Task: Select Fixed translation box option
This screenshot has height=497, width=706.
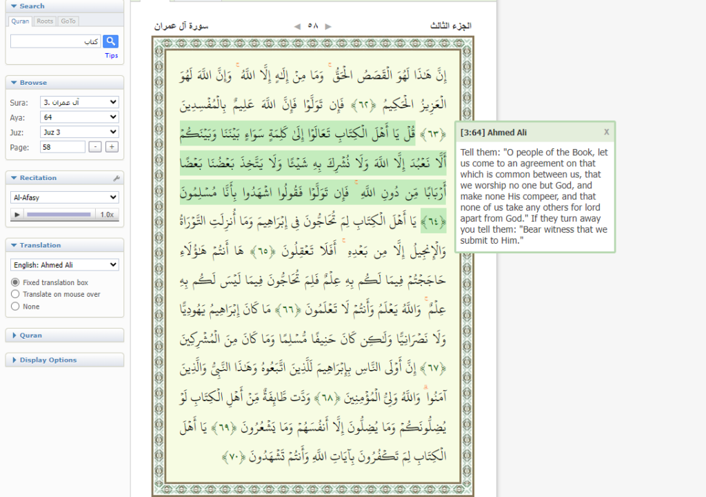Action: pyautogui.click(x=15, y=282)
